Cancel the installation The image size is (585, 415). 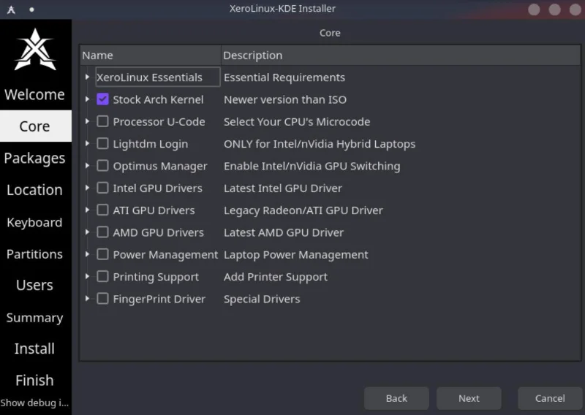(550, 398)
